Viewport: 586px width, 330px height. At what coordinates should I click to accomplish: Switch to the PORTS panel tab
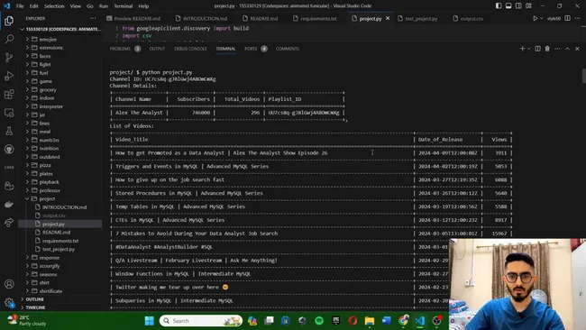pos(251,49)
